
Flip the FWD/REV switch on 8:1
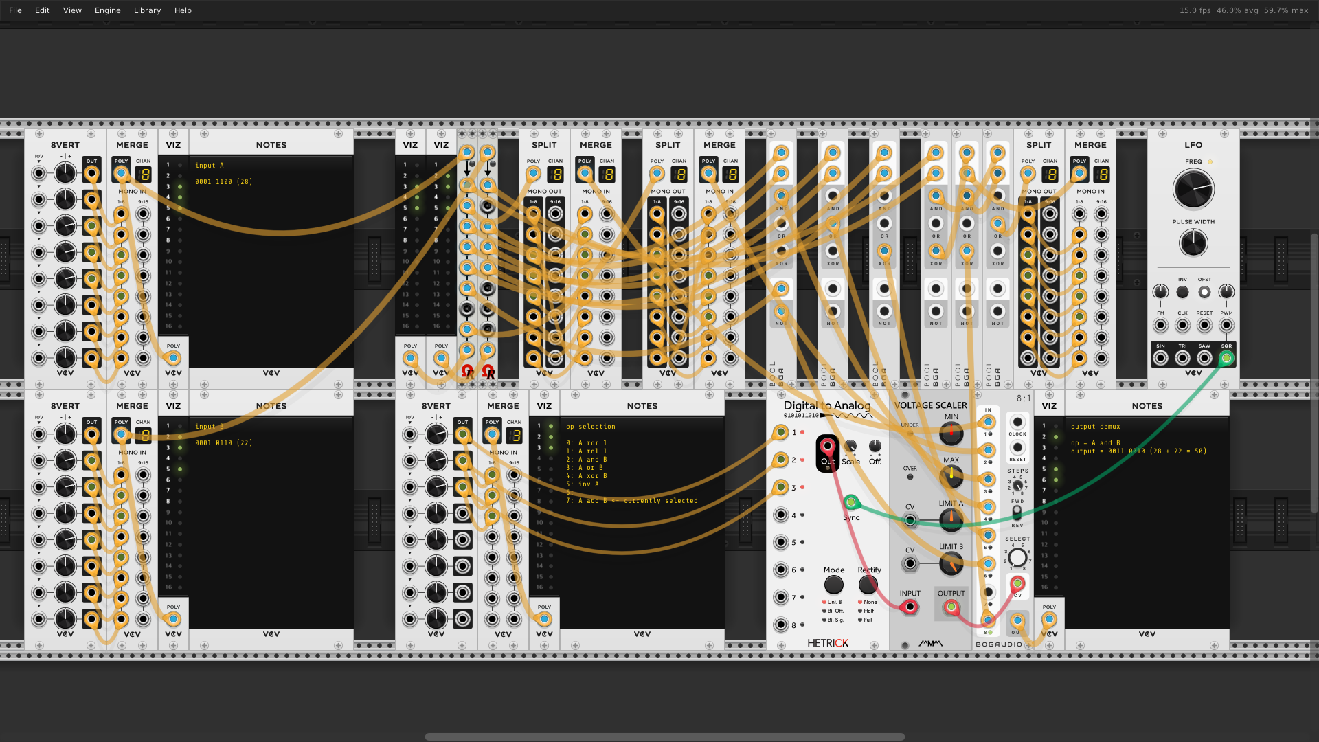[x=1017, y=513]
